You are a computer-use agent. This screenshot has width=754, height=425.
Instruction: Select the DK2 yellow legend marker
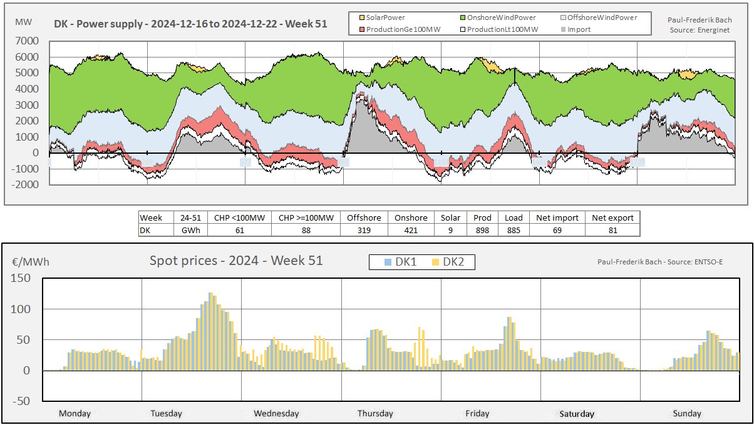click(435, 262)
